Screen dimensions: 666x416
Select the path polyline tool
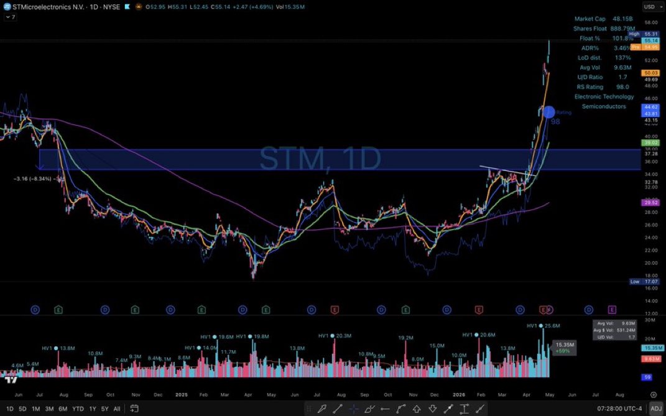[x=400, y=409]
